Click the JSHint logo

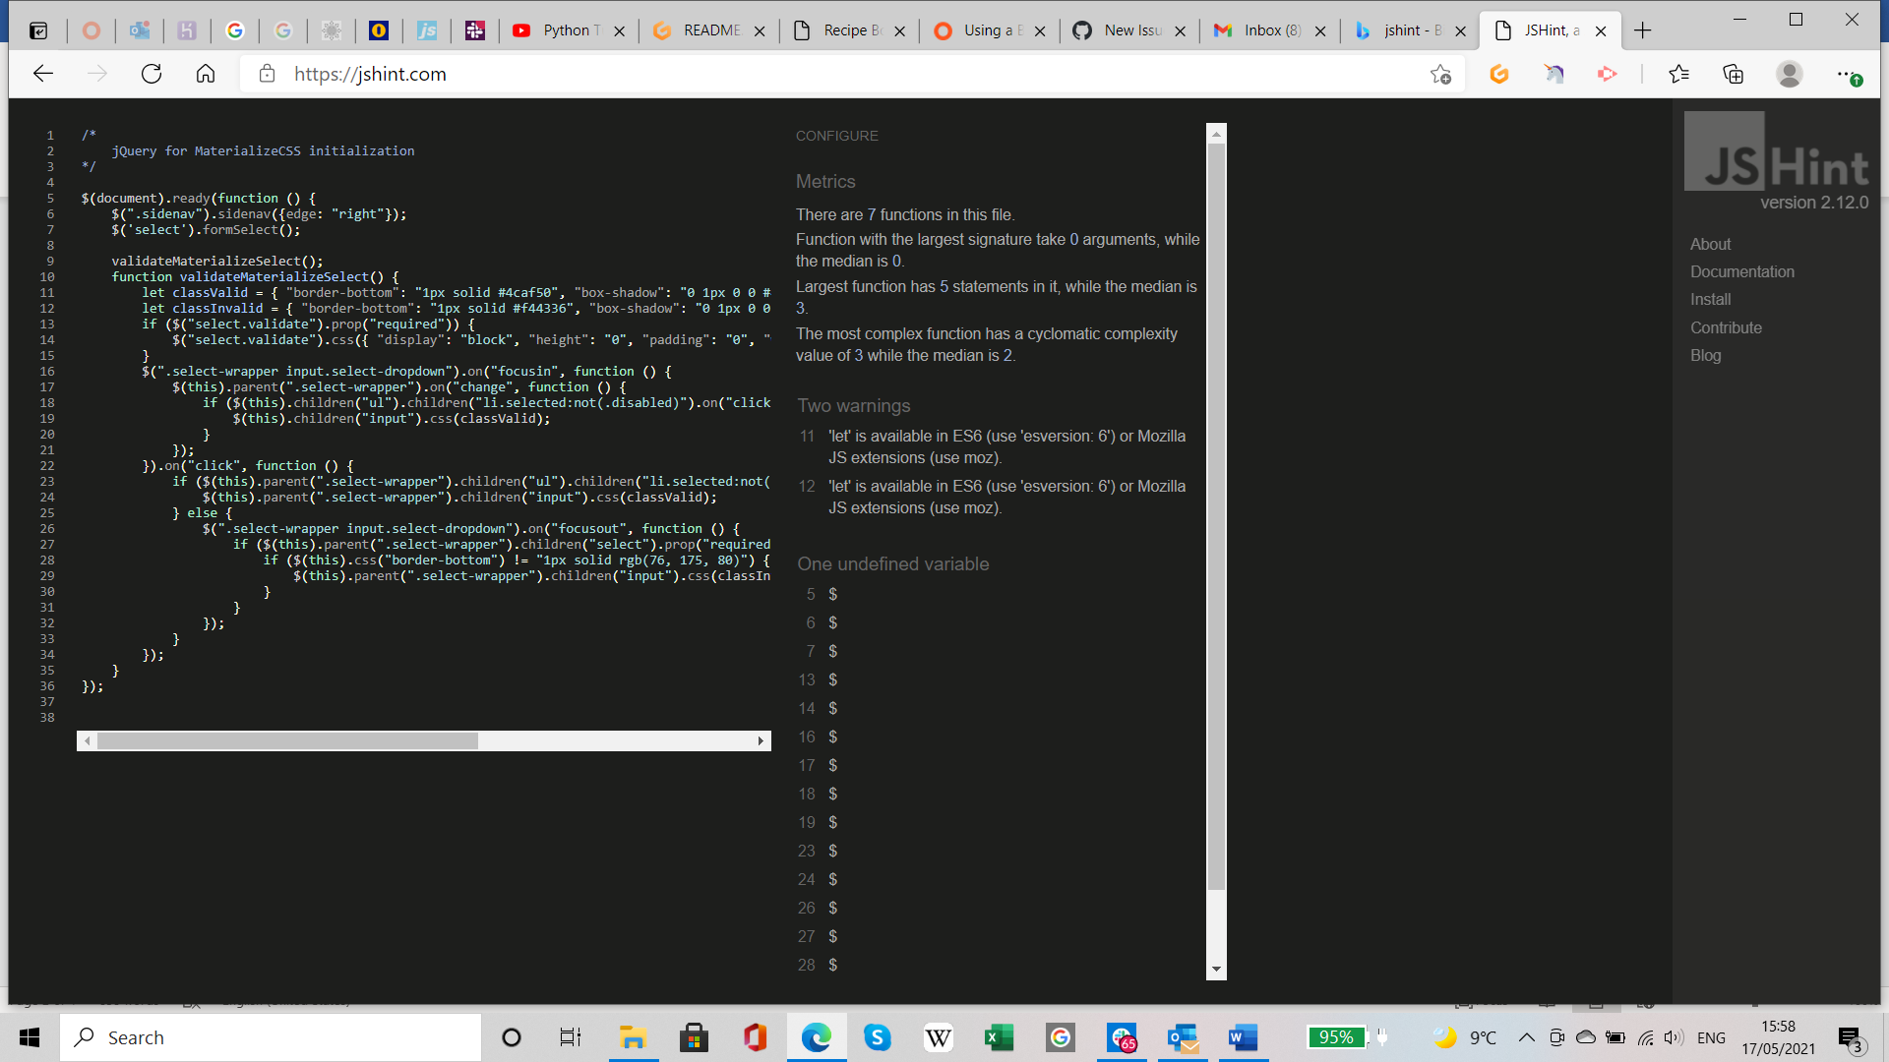point(1777,152)
